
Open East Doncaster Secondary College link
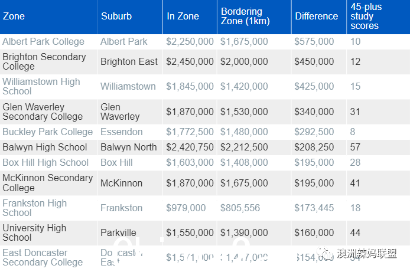pos(43,257)
